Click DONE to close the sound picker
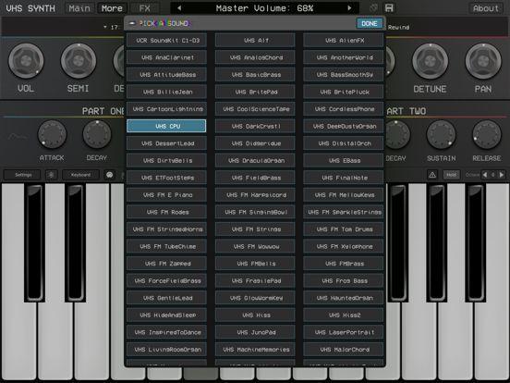 click(x=370, y=23)
